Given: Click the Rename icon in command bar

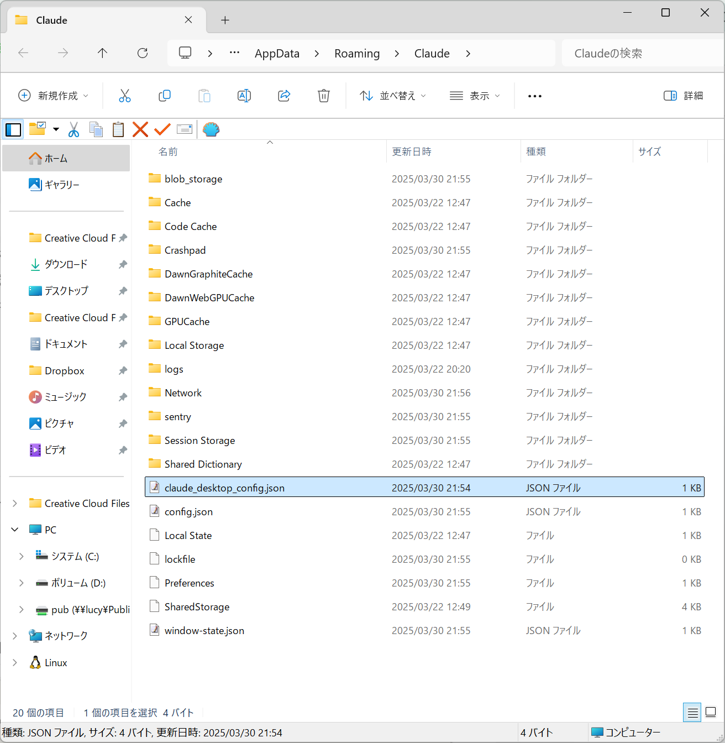Looking at the screenshot, I should [244, 96].
